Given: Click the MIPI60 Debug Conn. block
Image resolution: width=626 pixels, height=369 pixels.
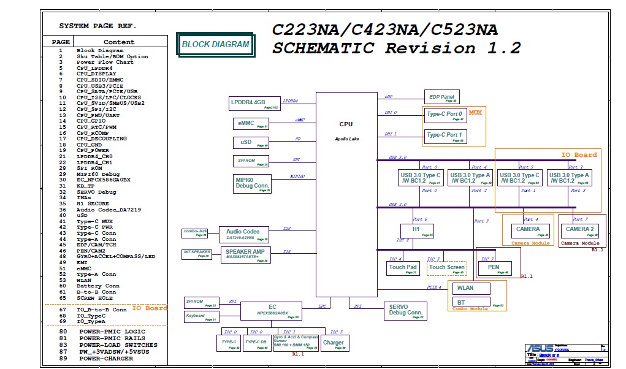Looking at the screenshot, I should pyautogui.click(x=253, y=183).
